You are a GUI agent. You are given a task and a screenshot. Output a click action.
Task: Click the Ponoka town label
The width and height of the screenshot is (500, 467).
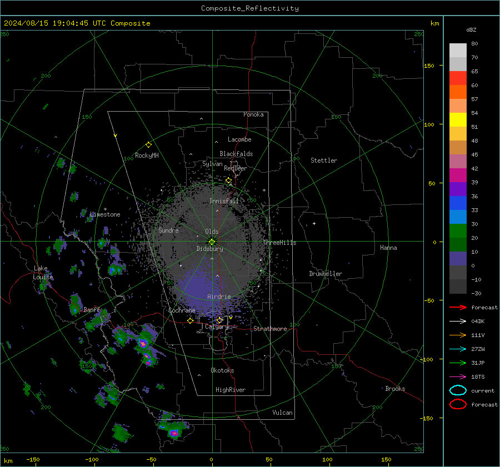coord(253,114)
